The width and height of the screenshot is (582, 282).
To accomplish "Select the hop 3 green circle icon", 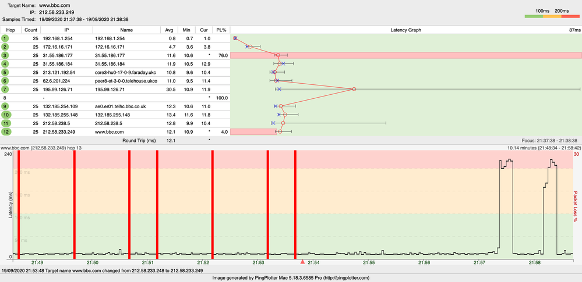I will click(5, 55).
